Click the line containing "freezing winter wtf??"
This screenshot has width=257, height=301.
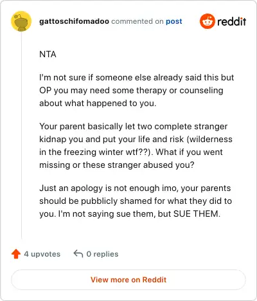pos(131,152)
